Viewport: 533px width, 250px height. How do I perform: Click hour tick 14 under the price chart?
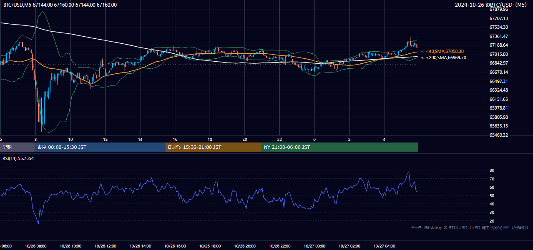point(140,139)
